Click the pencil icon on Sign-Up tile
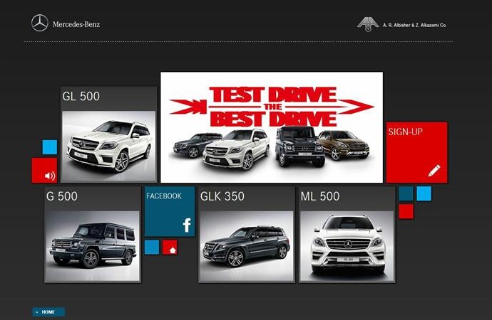Viewport: 492px width, 320px height. pos(434,171)
